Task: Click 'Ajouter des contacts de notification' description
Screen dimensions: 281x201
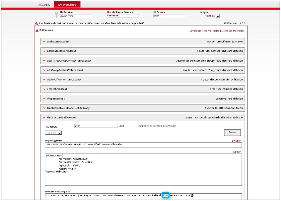Action: coord(222,80)
